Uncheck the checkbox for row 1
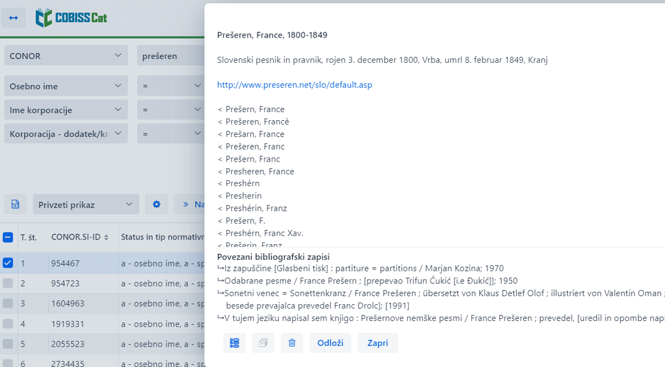Viewport: 665px width, 367px height. (x=8, y=263)
